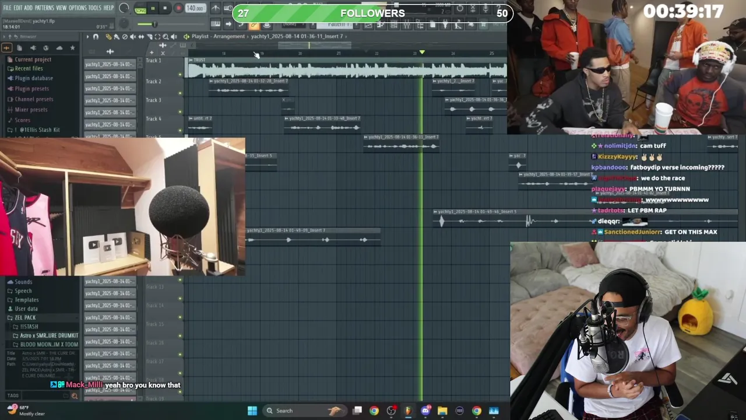The height and width of the screenshot is (420, 746).
Task: Click the 140 tempo display
Action: click(196, 8)
